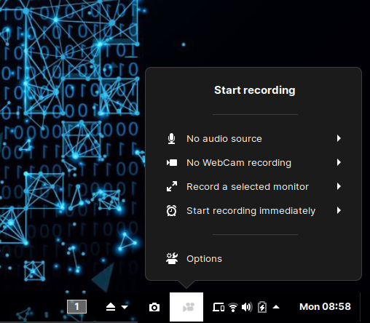This screenshot has height=323, width=370.
Task: Open the Mon 08:58 clock calendar
Action: point(325,307)
